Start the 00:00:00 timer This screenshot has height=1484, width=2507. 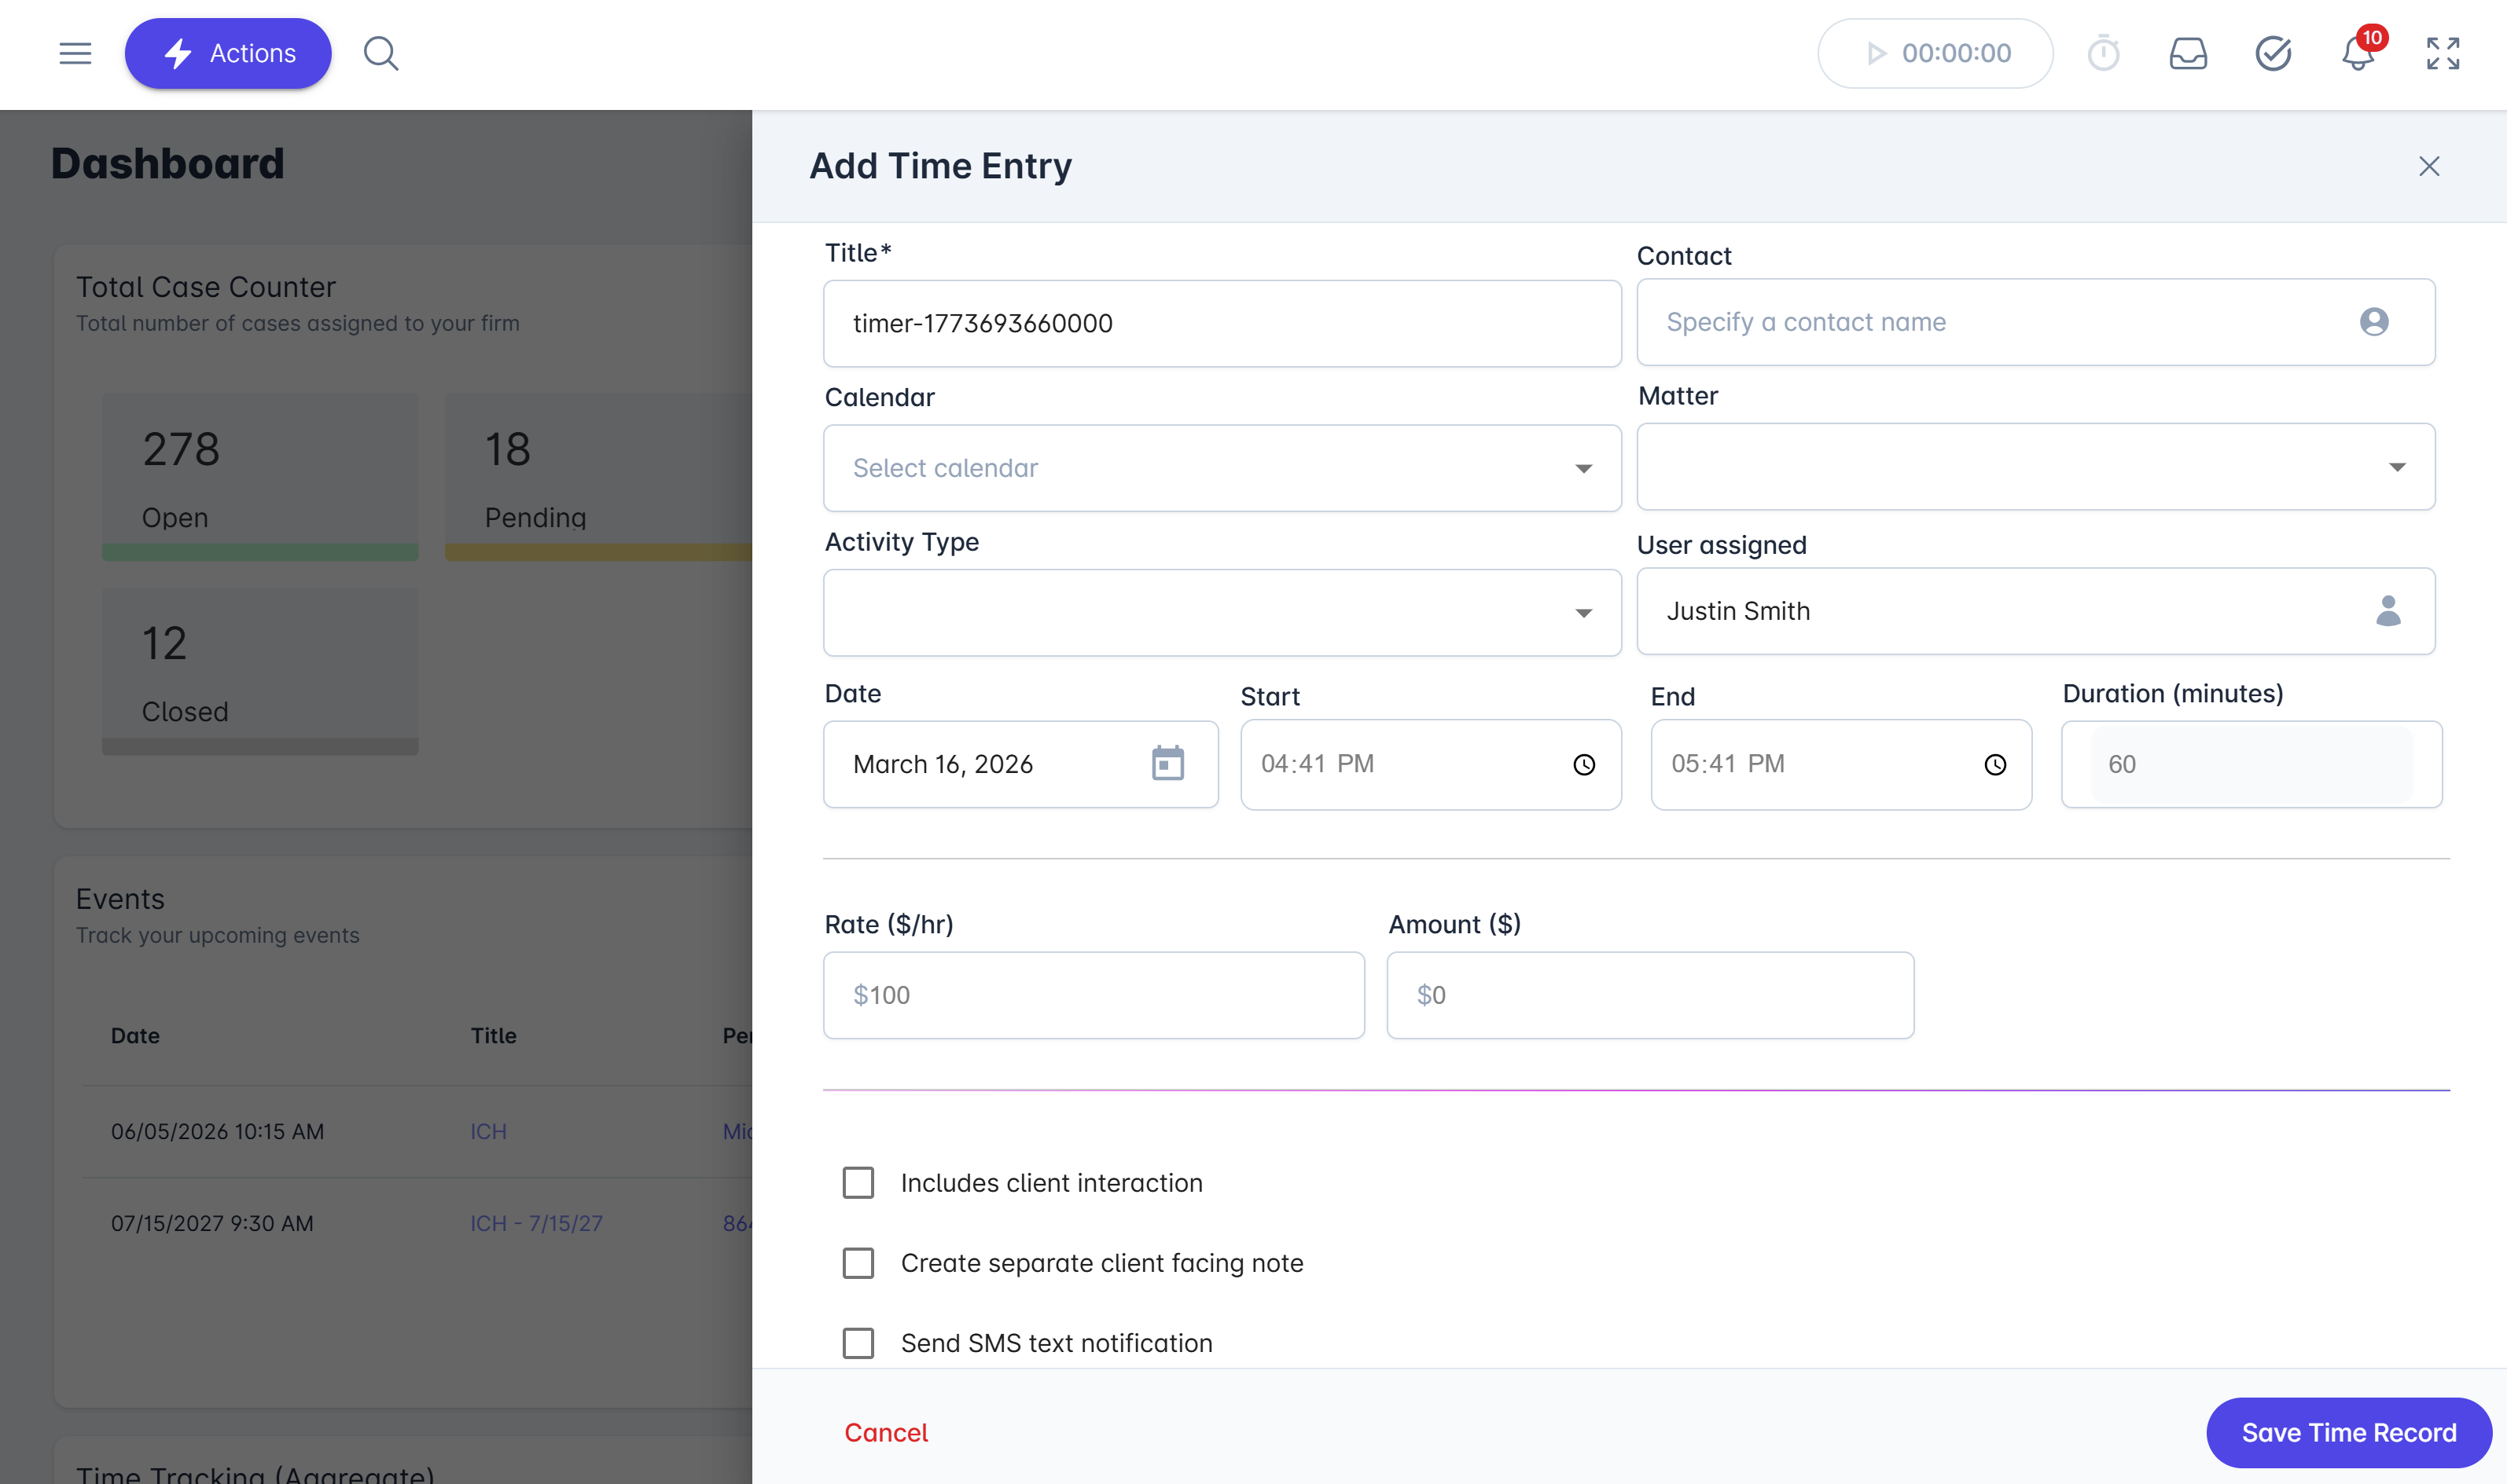(1877, 53)
